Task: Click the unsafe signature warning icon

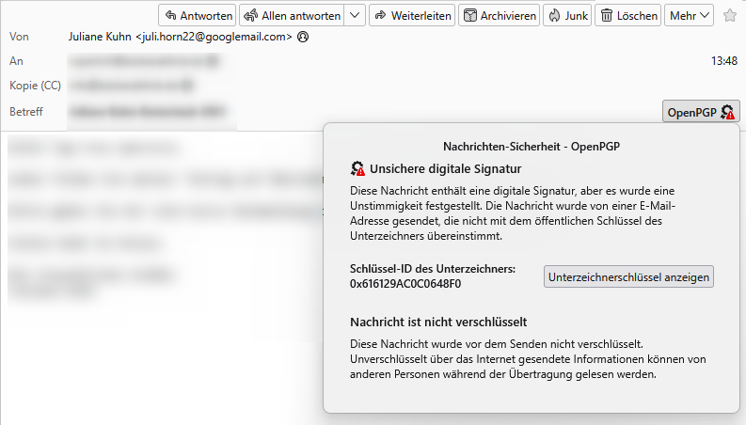Action: 357,169
